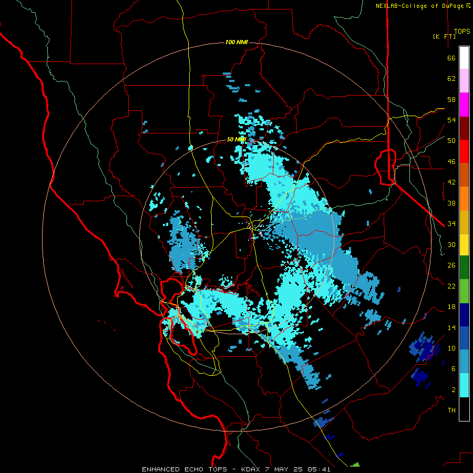Click legend value 34
This screenshot has height=473, width=473.
451,223
